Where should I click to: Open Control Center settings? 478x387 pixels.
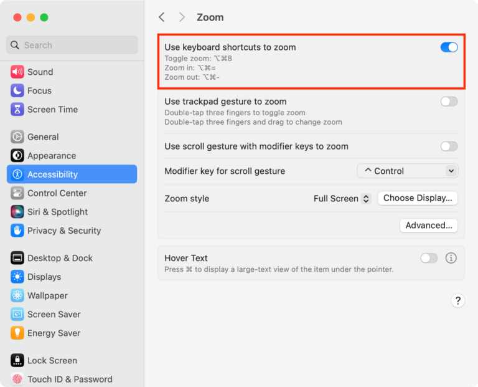pos(57,193)
